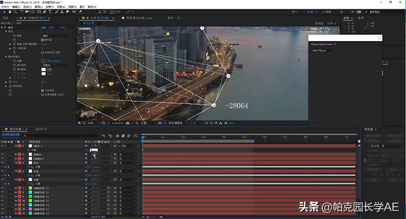406x219 pixels.
Task: Select the Hand tool in the toolbar
Action: (x=11, y=11)
